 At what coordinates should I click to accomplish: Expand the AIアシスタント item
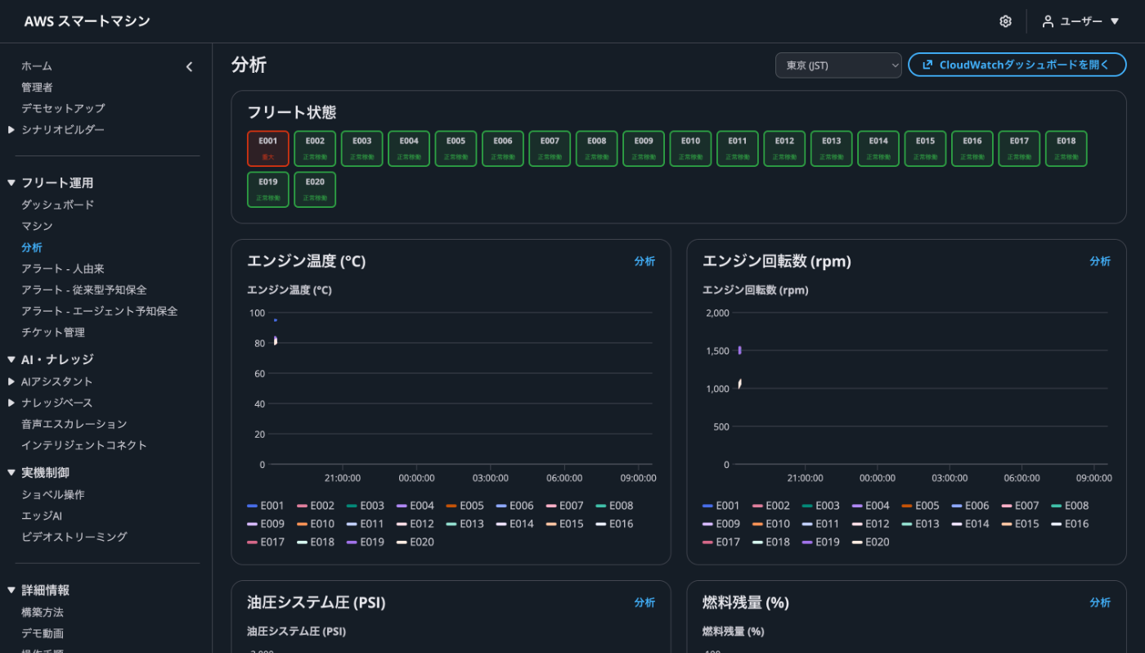11,381
